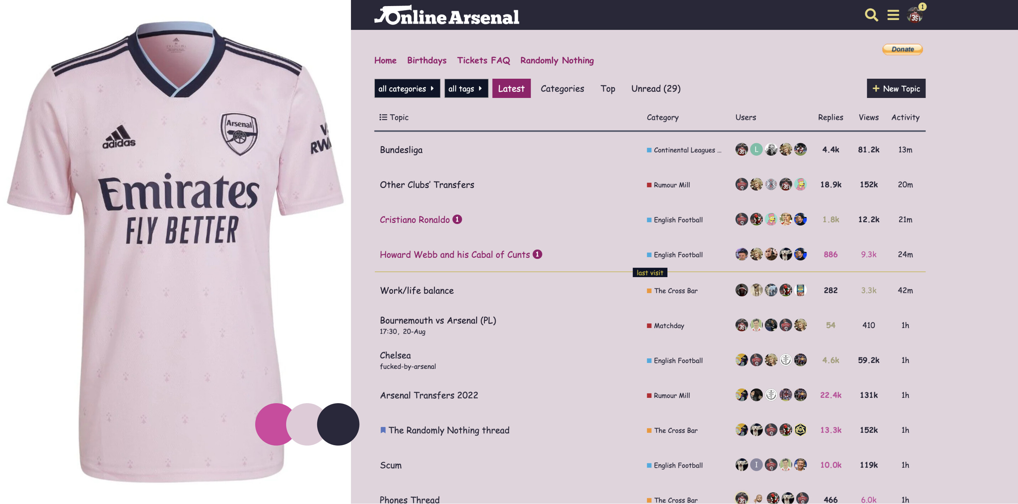Open the Tickets FAQ link
Viewport: 1018px width, 504px height.
click(x=483, y=60)
